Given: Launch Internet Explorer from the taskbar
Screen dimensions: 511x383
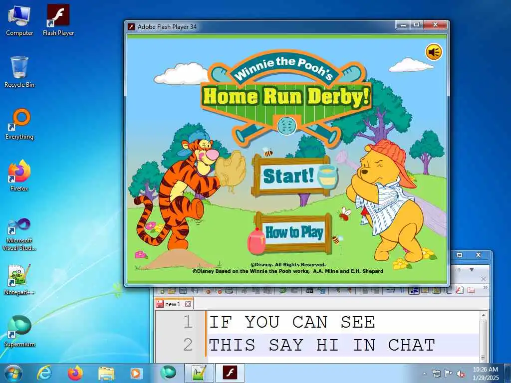Looking at the screenshot, I should (44, 373).
